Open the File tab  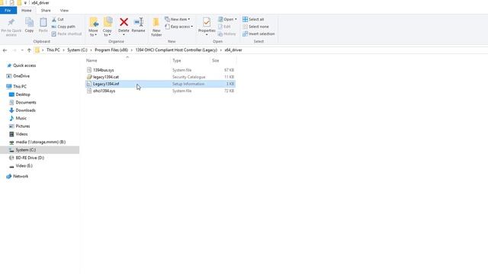tap(8, 11)
